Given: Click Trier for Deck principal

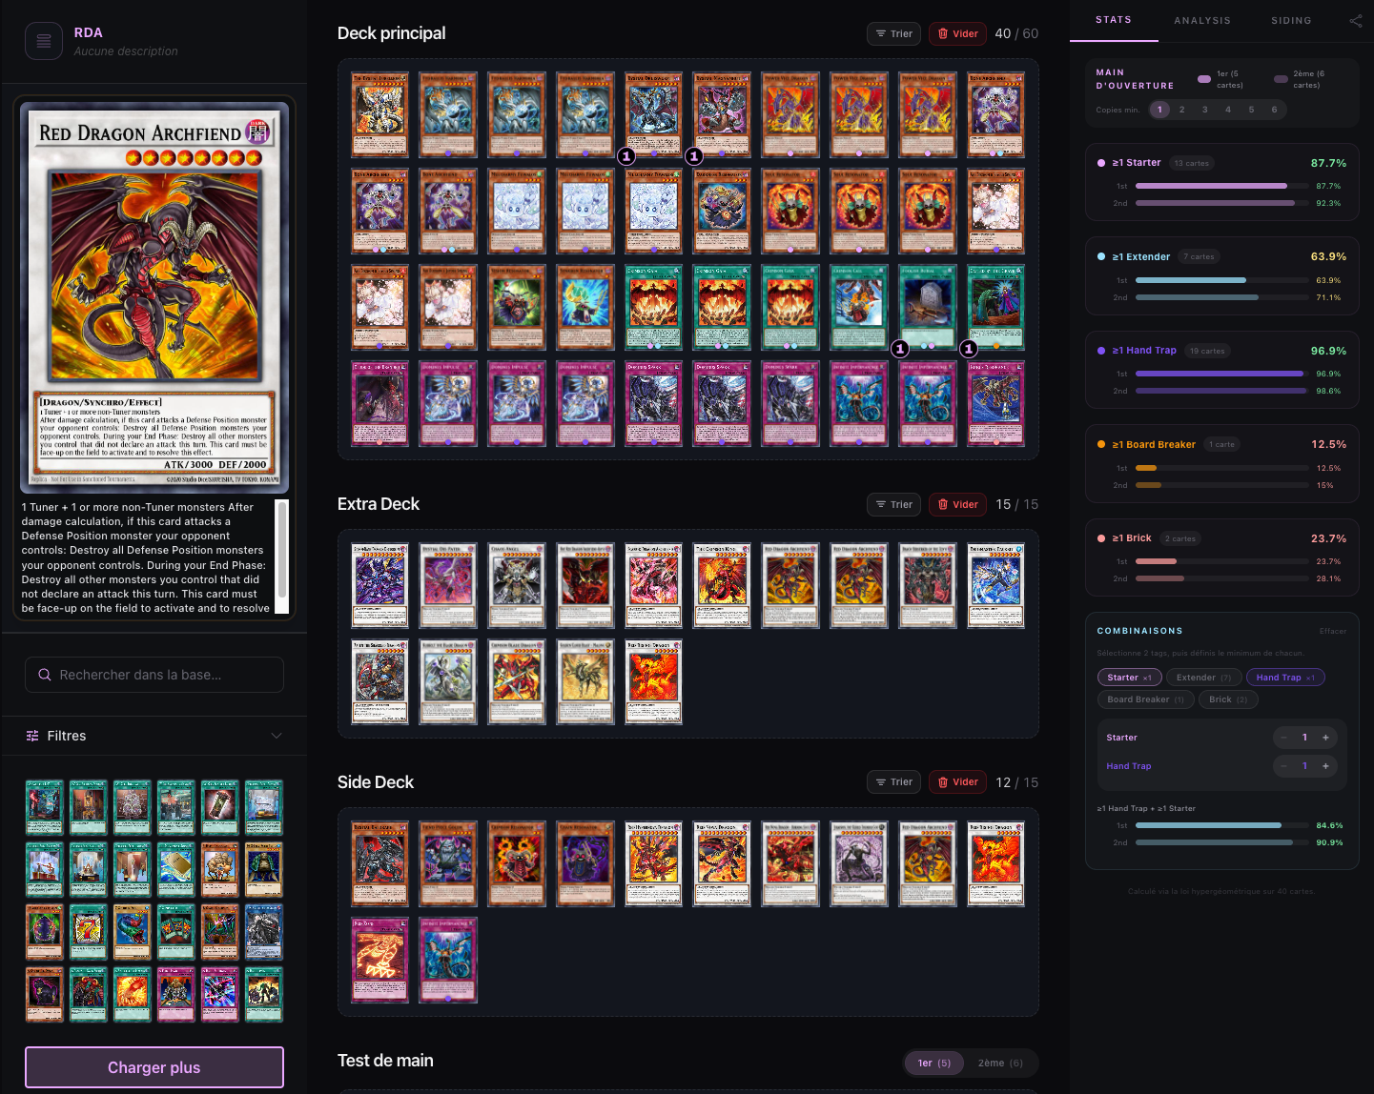Looking at the screenshot, I should click(x=893, y=33).
